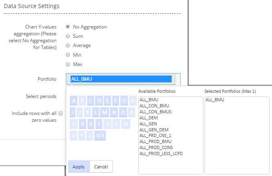Cancel the portfolio picker
The height and width of the screenshot is (176, 272).
pos(101,166)
